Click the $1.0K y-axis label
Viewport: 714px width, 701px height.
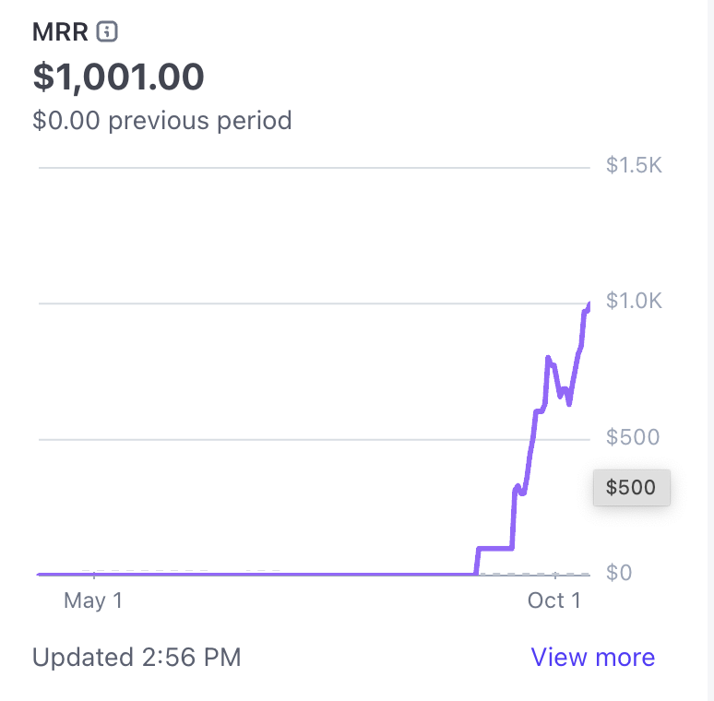(634, 301)
